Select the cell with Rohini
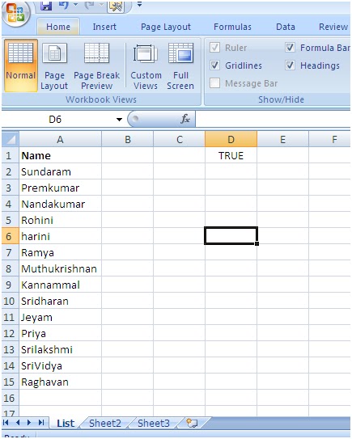 coord(60,220)
